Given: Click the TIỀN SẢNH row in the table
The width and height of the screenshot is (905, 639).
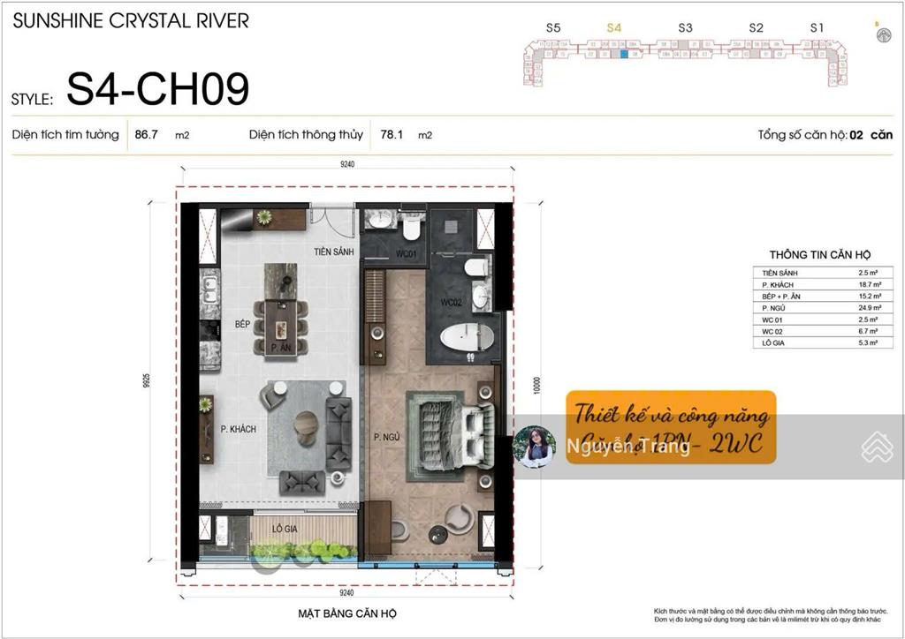Looking at the screenshot, I should pos(823,273).
